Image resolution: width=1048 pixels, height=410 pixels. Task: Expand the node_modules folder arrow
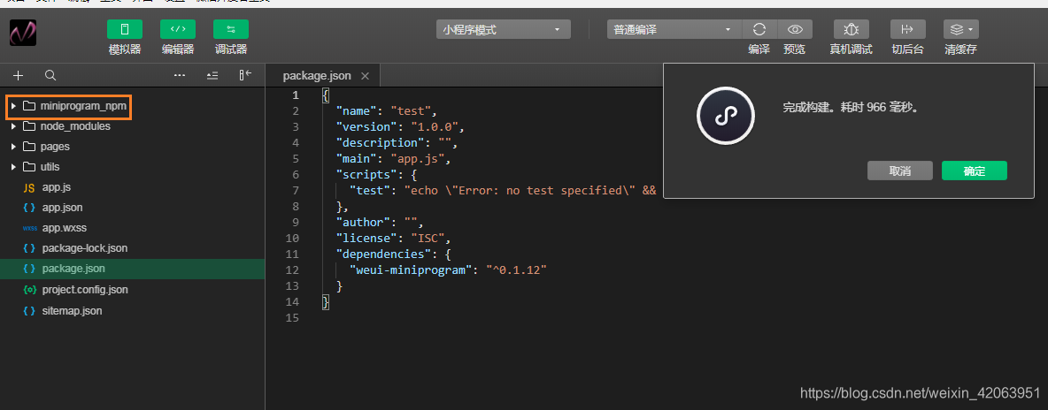click(13, 126)
